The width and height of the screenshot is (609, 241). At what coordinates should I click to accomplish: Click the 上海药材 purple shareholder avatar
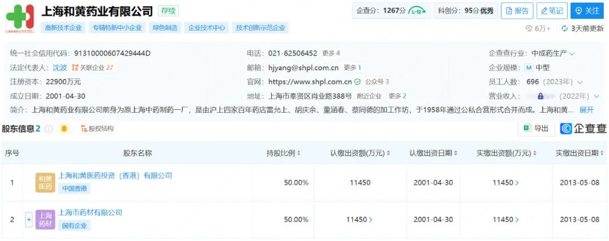tap(45, 219)
